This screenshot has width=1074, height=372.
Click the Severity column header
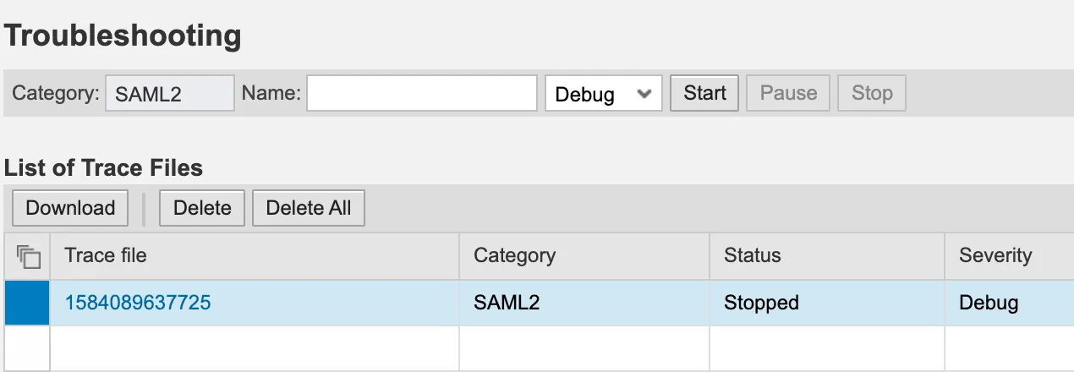click(995, 255)
